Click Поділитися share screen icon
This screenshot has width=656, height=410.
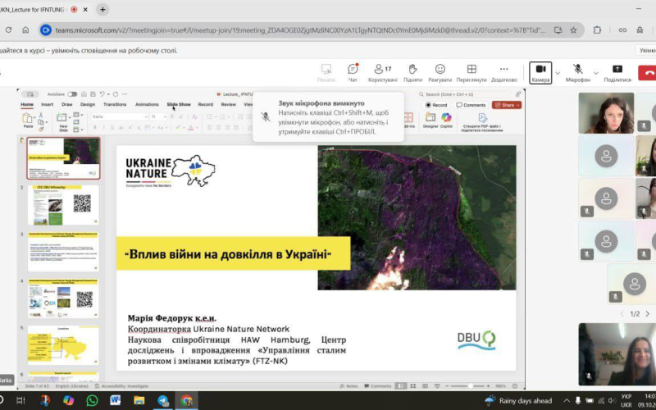[x=617, y=71]
